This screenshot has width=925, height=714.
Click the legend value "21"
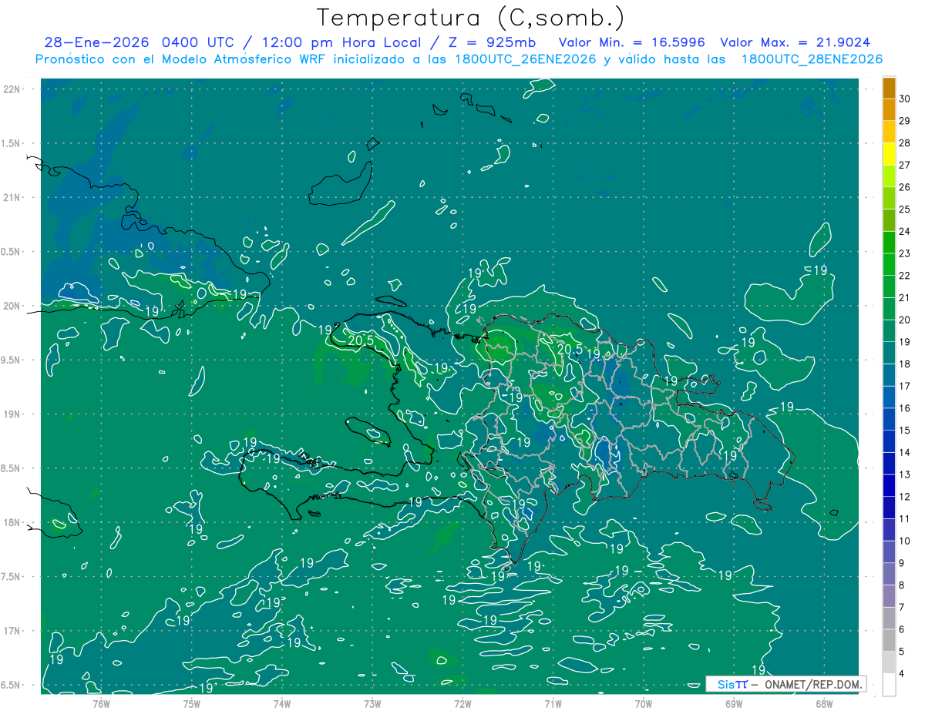(905, 297)
